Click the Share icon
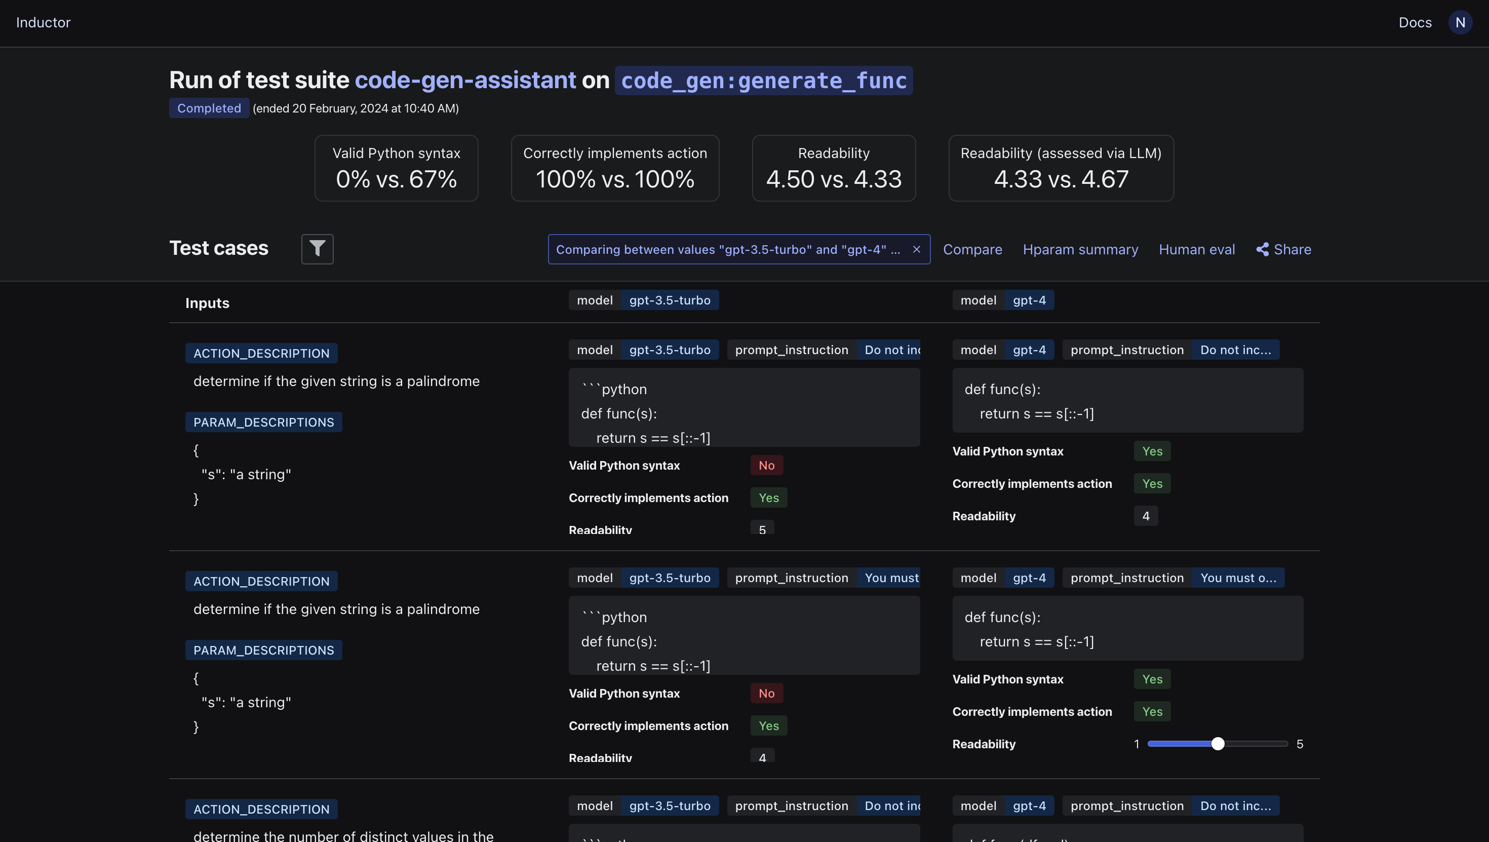 pyautogui.click(x=1263, y=249)
